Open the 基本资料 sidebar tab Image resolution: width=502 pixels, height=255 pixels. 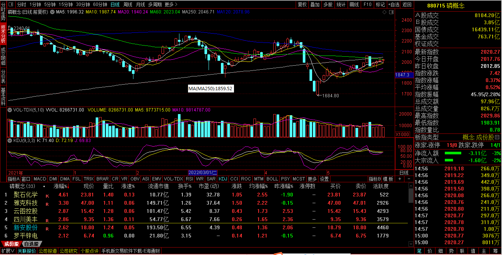tap(3, 96)
